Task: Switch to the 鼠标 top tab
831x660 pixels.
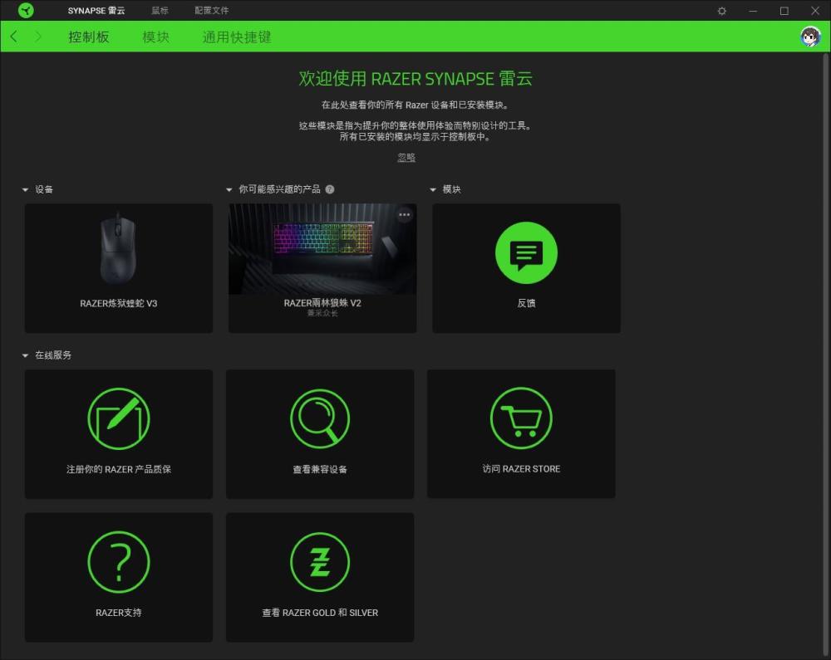Action: pos(160,11)
